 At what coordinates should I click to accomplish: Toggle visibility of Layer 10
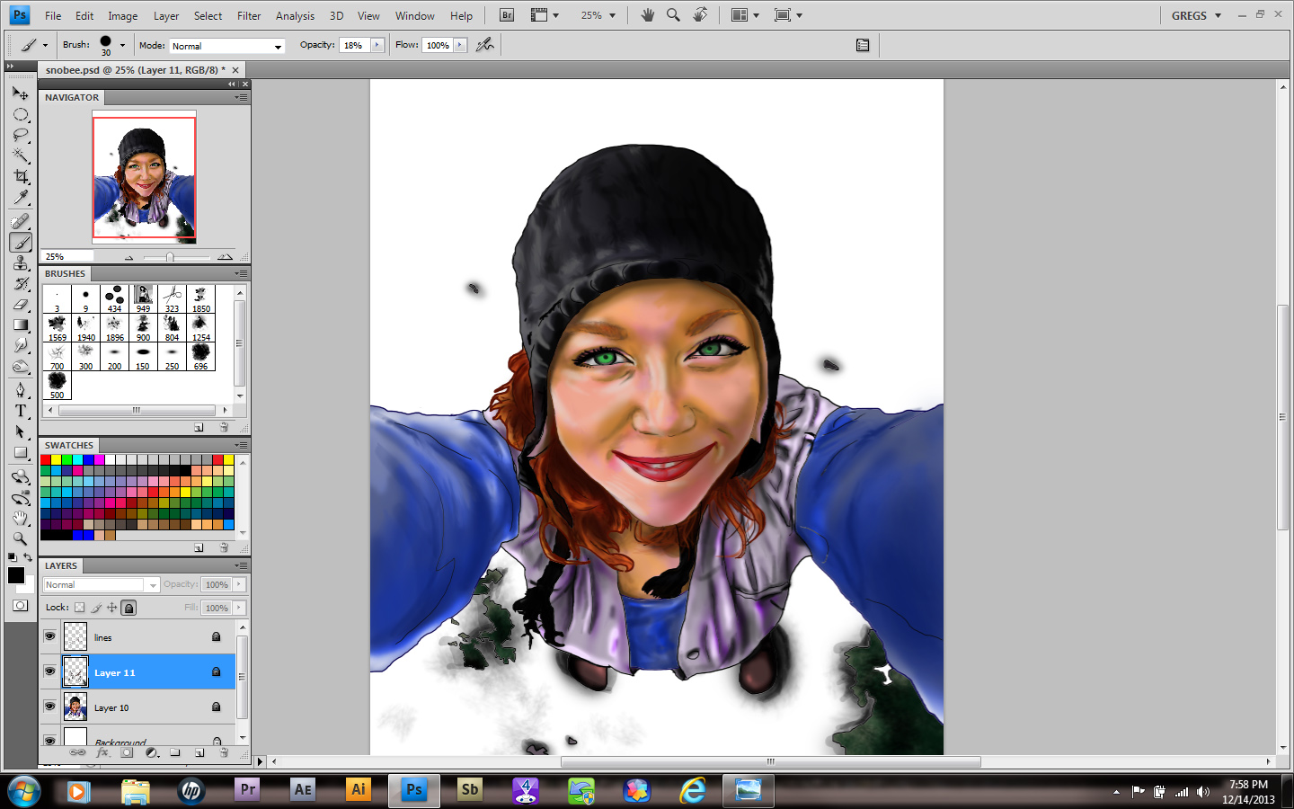(x=49, y=707)
